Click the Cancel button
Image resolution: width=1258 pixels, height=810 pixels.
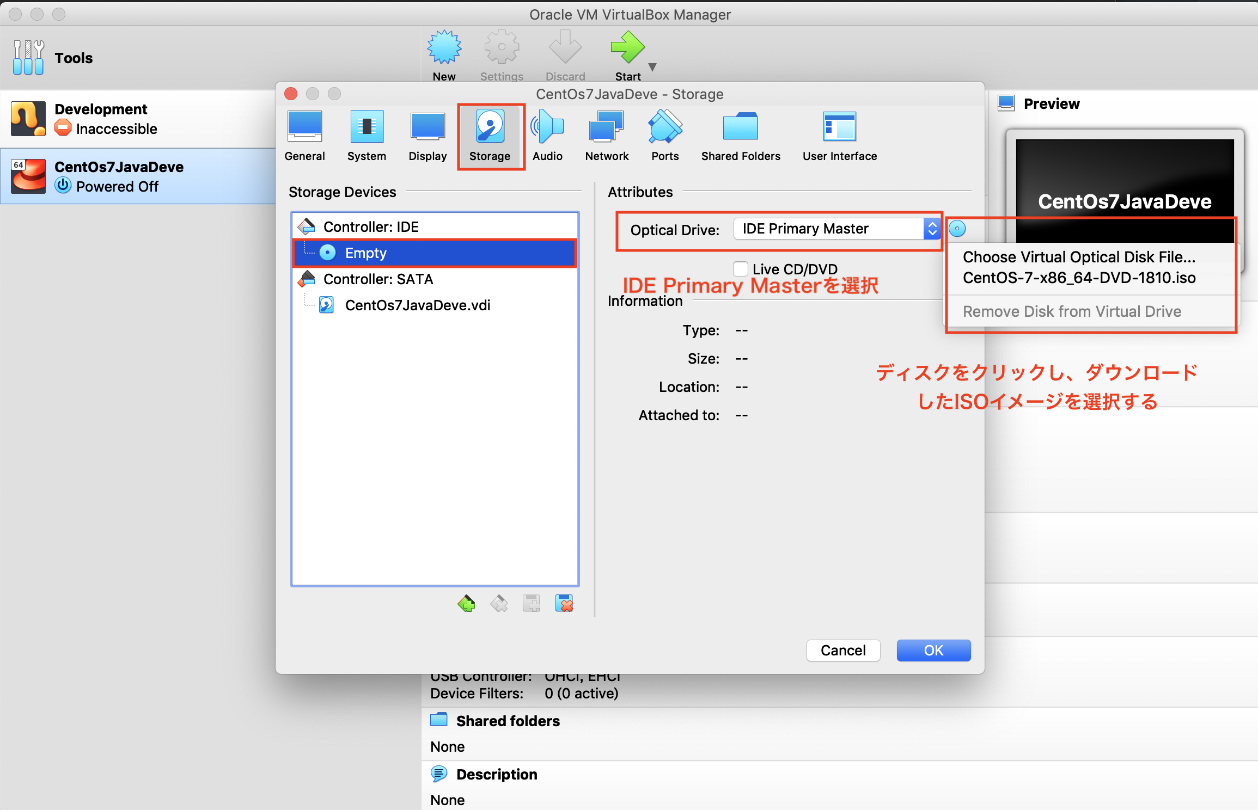coord(843,651)
